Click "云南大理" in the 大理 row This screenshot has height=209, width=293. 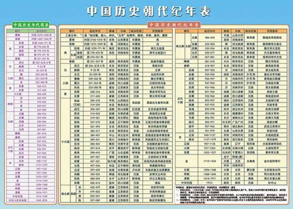click(x=238, y=148)
